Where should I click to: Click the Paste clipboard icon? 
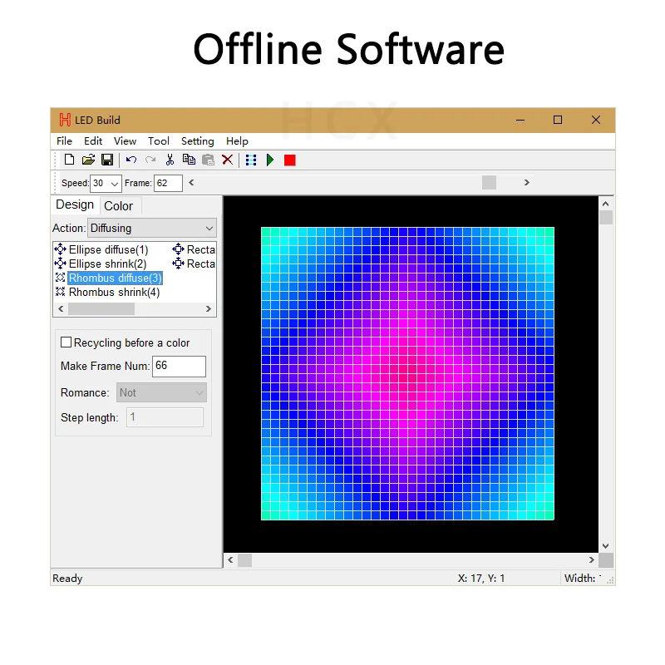(209, 160)
